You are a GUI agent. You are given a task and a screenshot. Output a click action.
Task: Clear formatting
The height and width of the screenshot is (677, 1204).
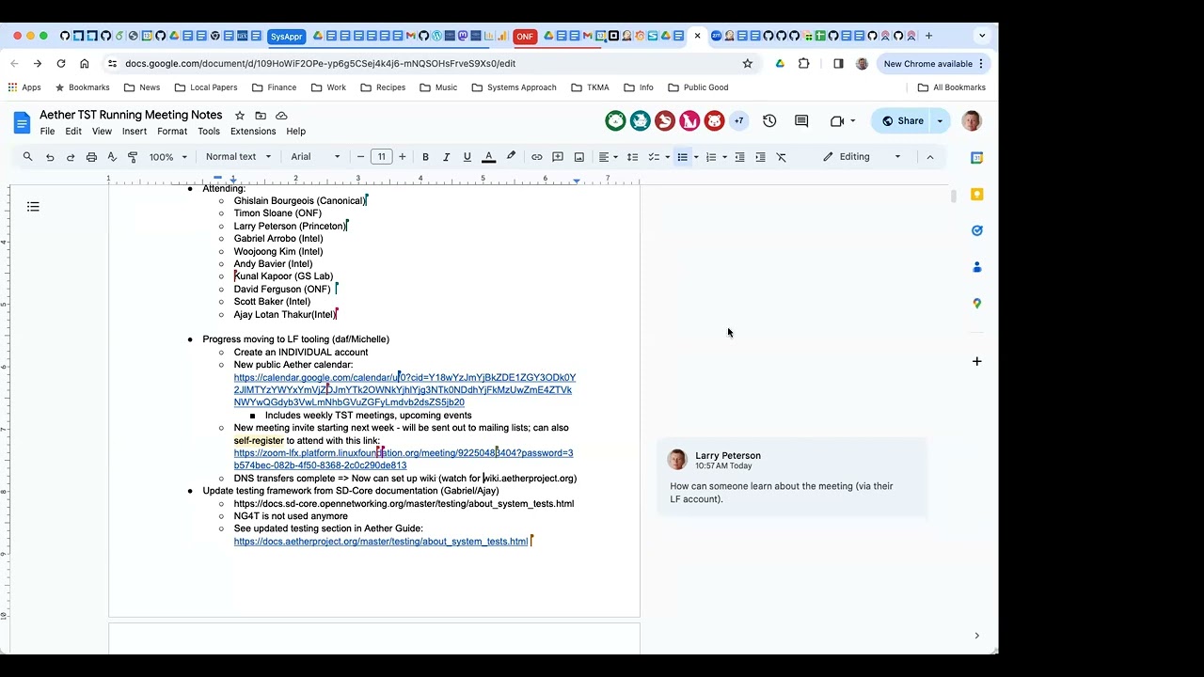click(781, 157)
